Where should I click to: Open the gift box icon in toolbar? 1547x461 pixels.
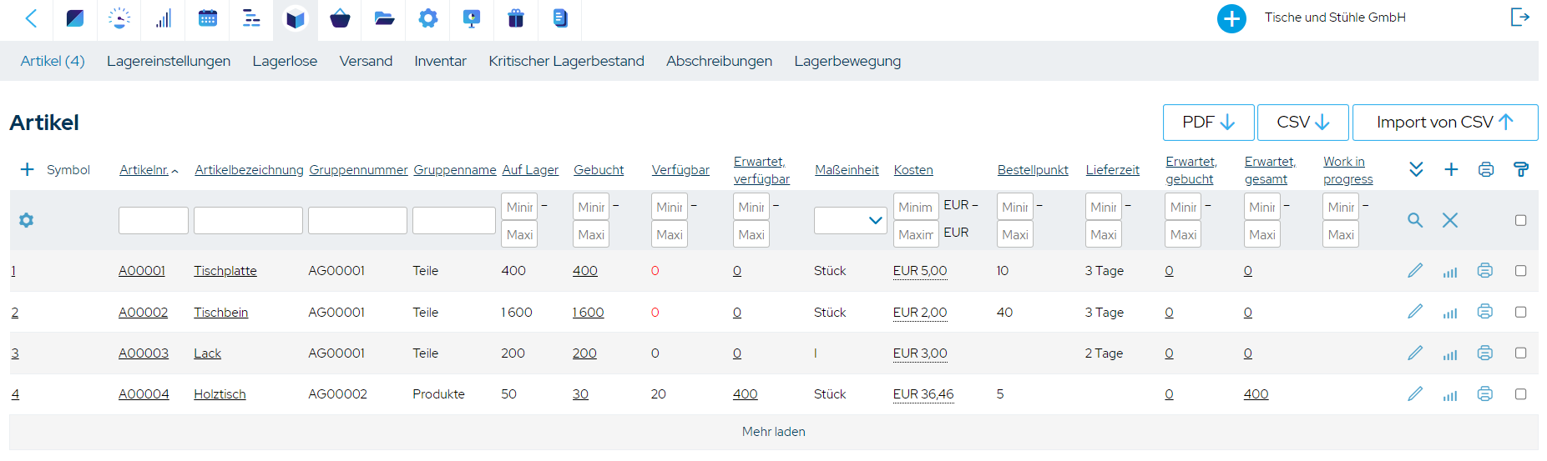tap(516, 18)
